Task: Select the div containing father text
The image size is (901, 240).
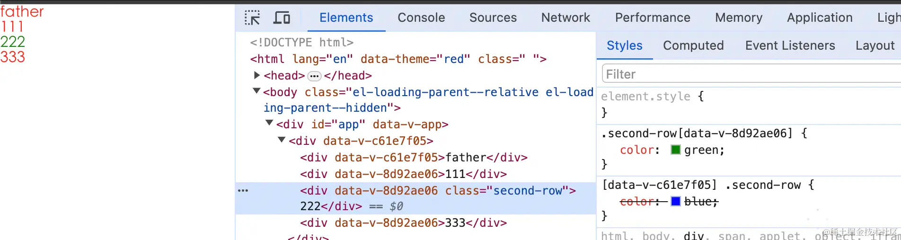Action: (414, 158)
